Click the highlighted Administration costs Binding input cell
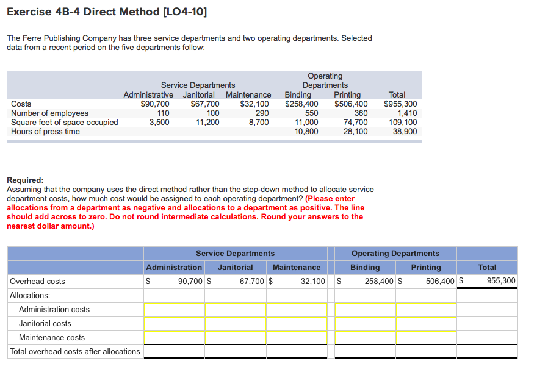Image resolution: width=548 pixels, height=378 pixels. click(x=364, y=310)
